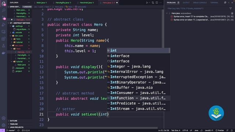The height and width of the screenshot is (132, 235).
Task: Switch to the Terminal panel tab
Action: (214, 3)
